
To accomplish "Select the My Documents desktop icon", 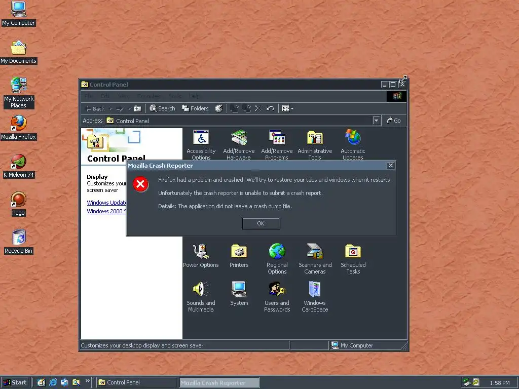I will 18,52.
